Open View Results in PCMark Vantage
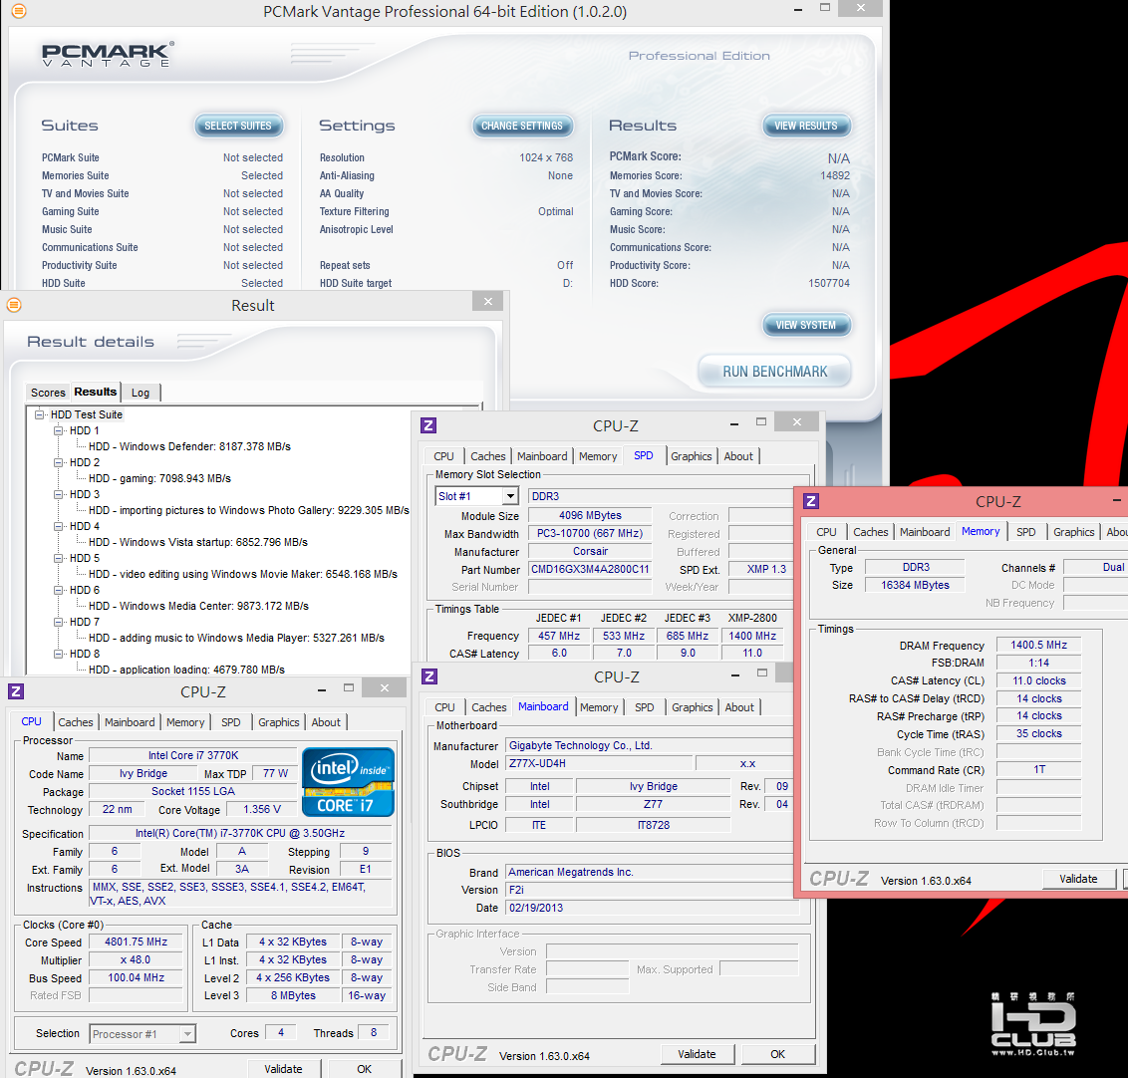Image resolution: width=1128 pixels, height=1078 pixels. click(806, 126)
